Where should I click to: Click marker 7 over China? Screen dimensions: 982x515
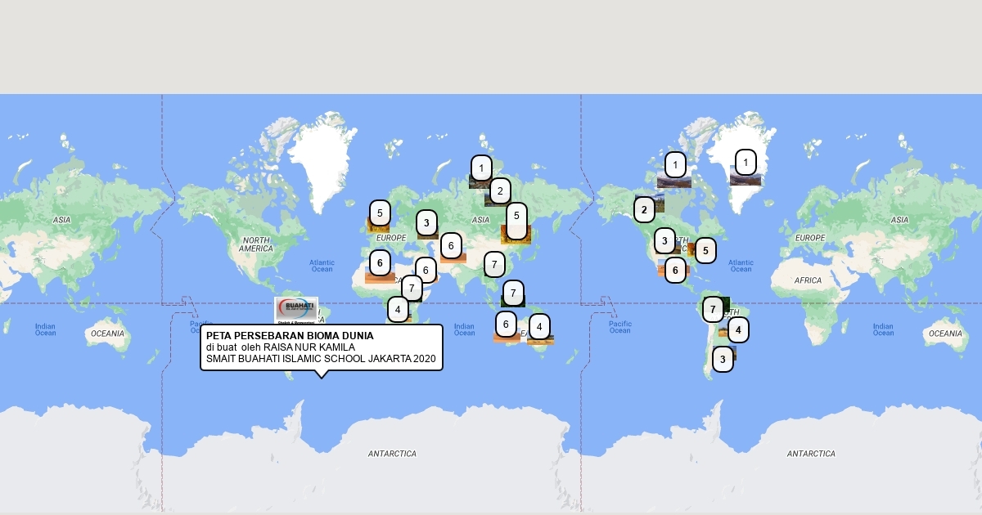click(494, 264)
